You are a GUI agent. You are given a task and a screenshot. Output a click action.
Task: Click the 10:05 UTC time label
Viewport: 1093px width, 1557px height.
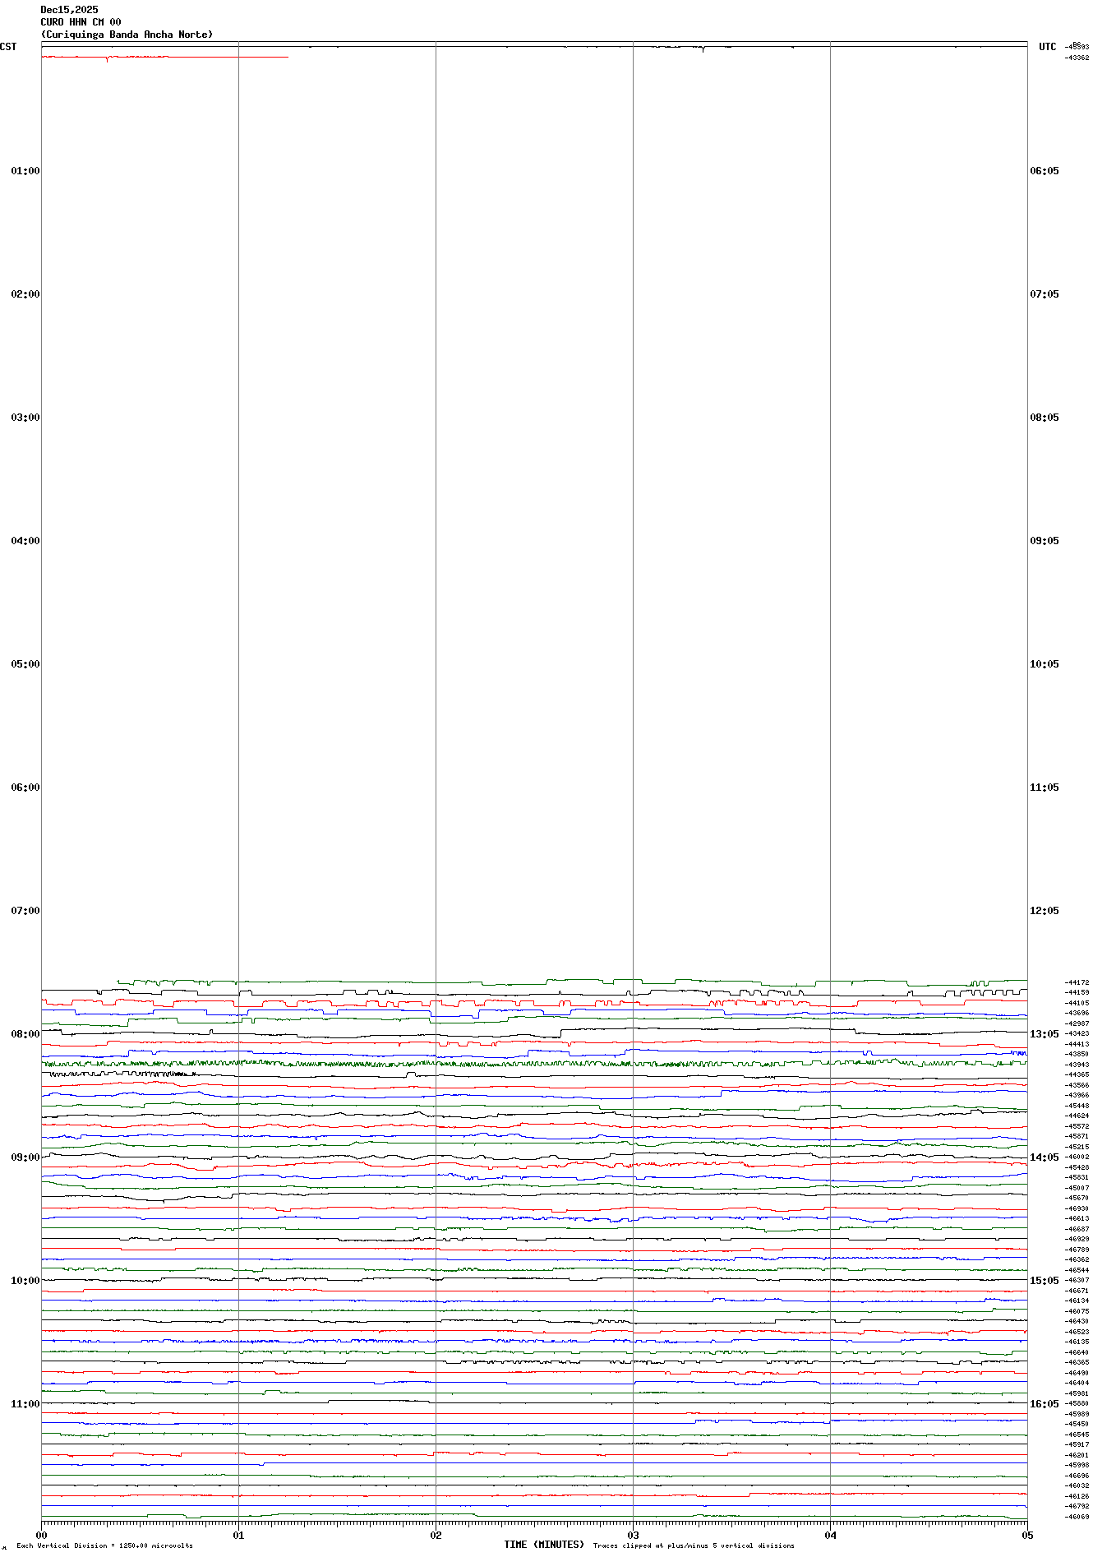pos(1044,664)
